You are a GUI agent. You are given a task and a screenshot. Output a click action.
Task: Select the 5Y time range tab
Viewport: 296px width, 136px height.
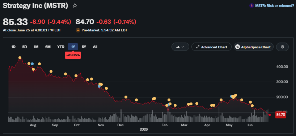(84, 47)
